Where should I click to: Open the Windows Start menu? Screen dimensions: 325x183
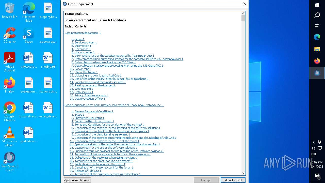tap(317, 5)
